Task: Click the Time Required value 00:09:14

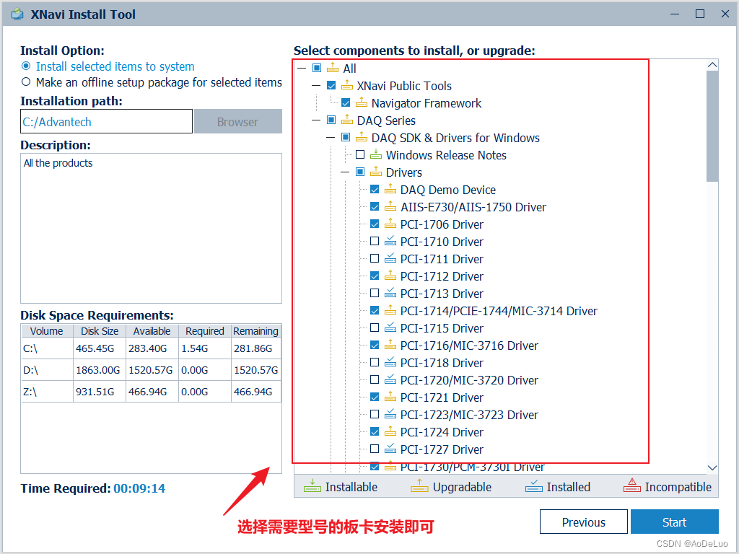Action: [139, 488]
